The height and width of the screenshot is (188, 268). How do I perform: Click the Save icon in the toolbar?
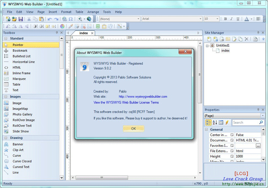pyautogui.click(x=20, y=19)
